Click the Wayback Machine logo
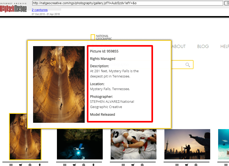The image size is (229, 166). click(14, 8)
